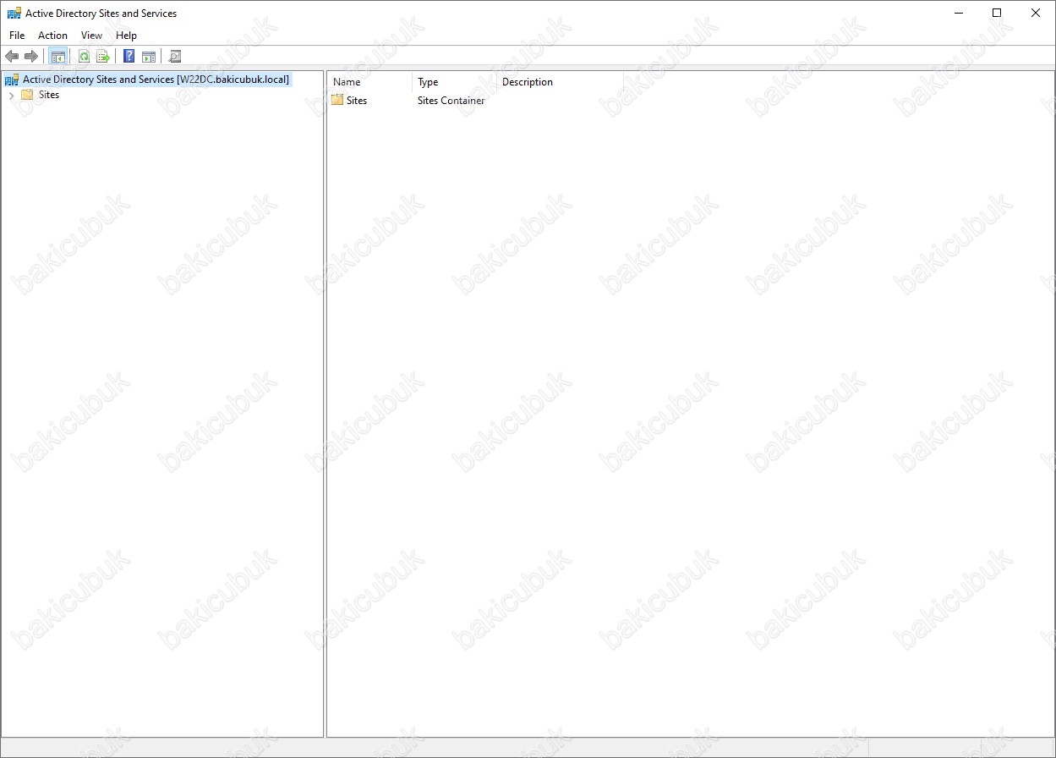This screenshot has width=1056, height=758.
Task: Sort by the Name column header
Action: pyautogui.click(x=369, y=82)
